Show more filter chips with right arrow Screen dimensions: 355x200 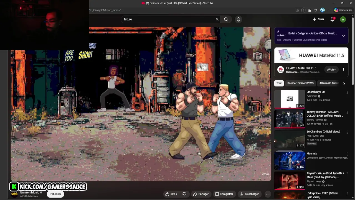point(344,83)
